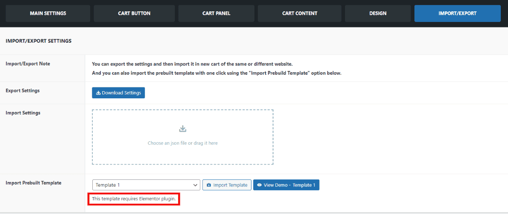The image size is (508, 214).
Task: Open the Design tab
Action: tap(378, 14)
